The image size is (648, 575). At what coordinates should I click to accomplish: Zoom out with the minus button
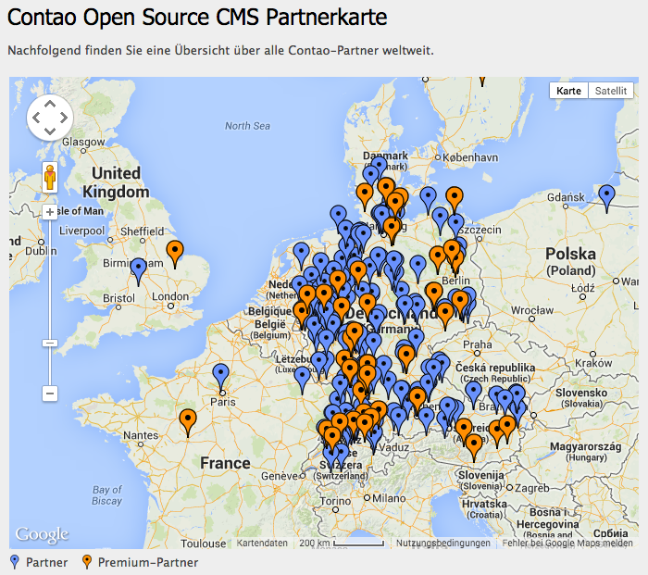click(50, 394)
